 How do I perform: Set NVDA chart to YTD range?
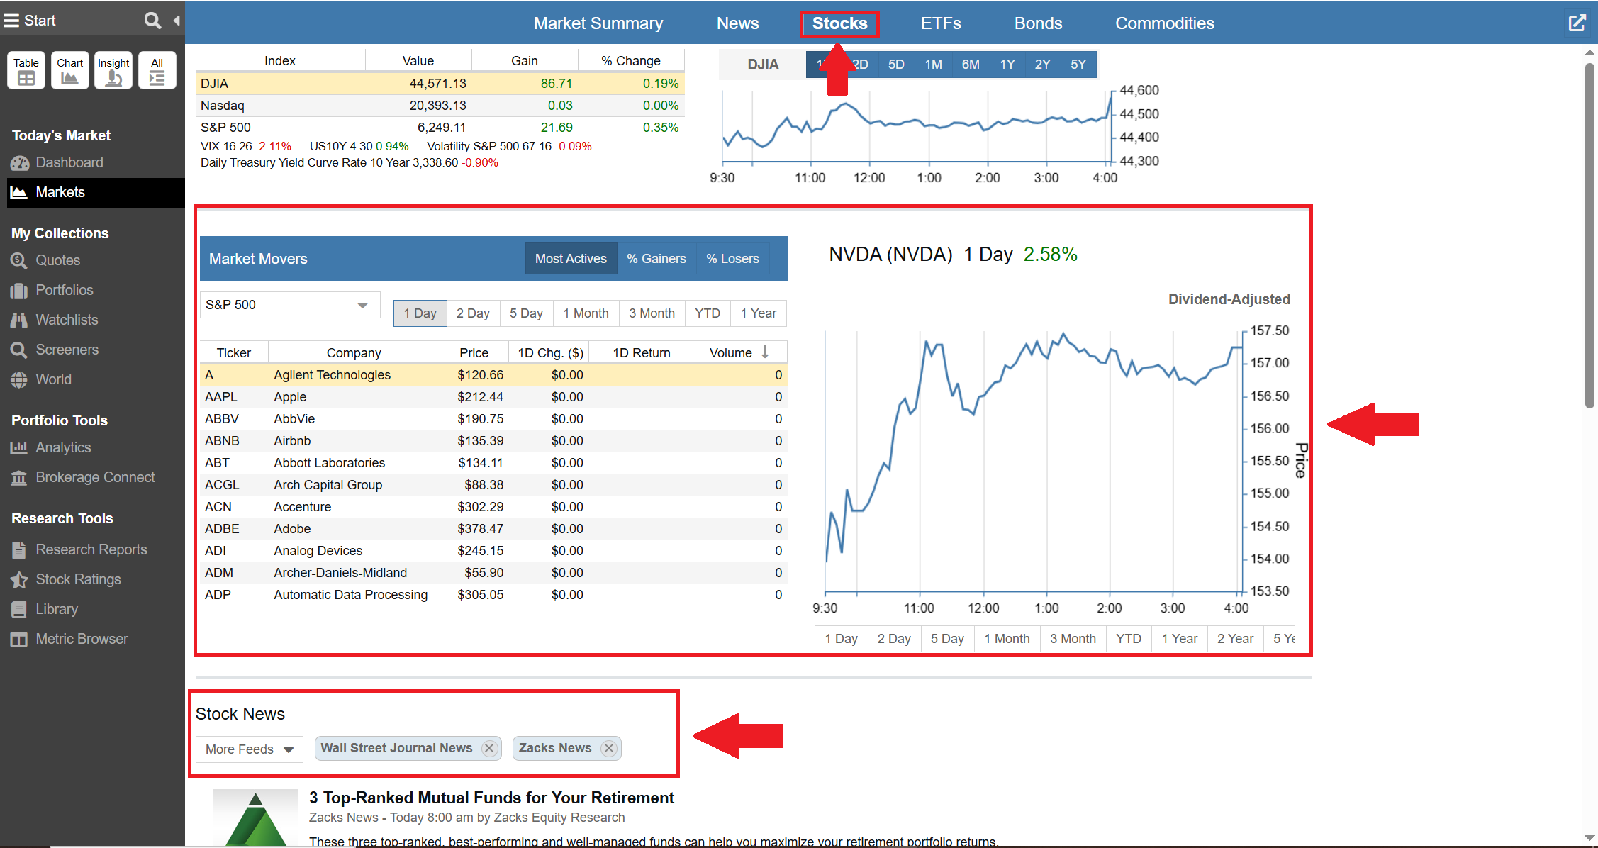pyautogui.click(x=1129, y=639)
